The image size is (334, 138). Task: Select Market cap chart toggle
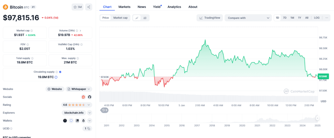[x=120, y=18]
